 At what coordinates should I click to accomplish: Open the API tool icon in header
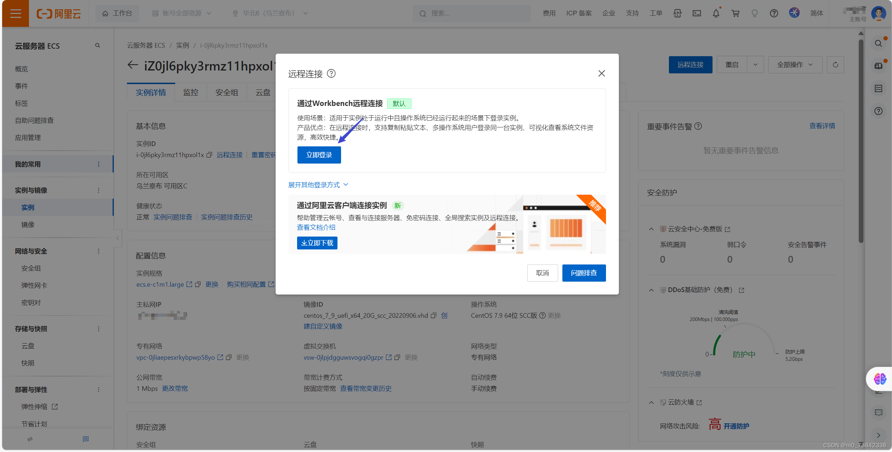(x=677, y=14)
